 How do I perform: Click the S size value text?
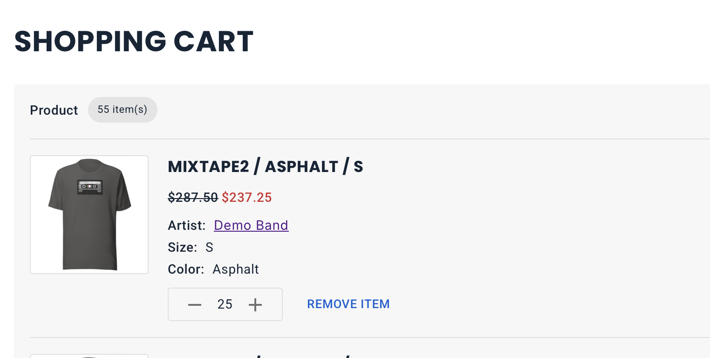point(209,248)
